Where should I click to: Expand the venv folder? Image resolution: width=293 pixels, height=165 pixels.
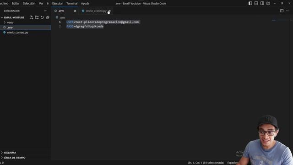point(26,22)
